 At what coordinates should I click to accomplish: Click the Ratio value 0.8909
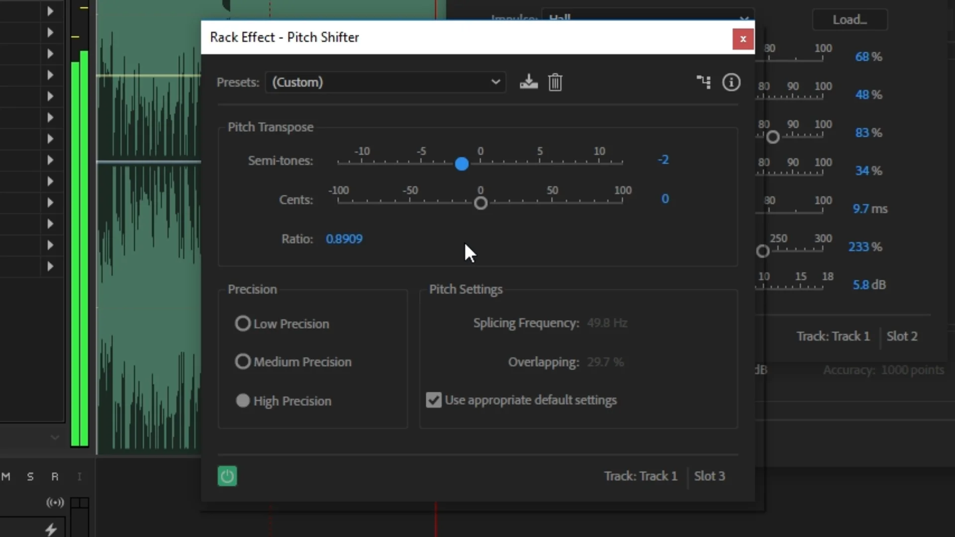(344, 239)
